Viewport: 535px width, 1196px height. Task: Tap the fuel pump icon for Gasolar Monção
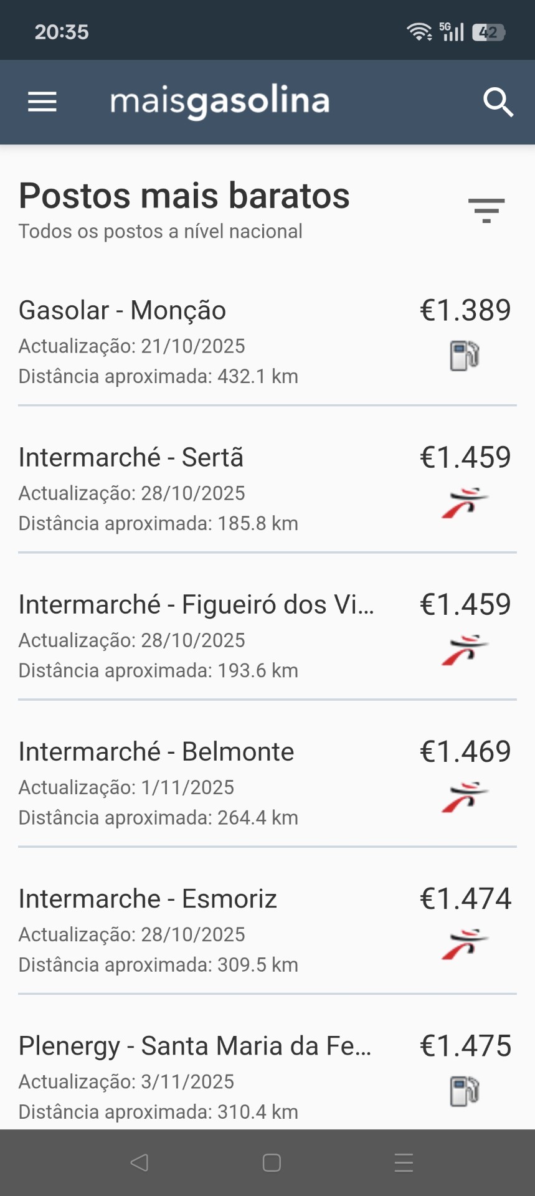[x=465, y=356]
